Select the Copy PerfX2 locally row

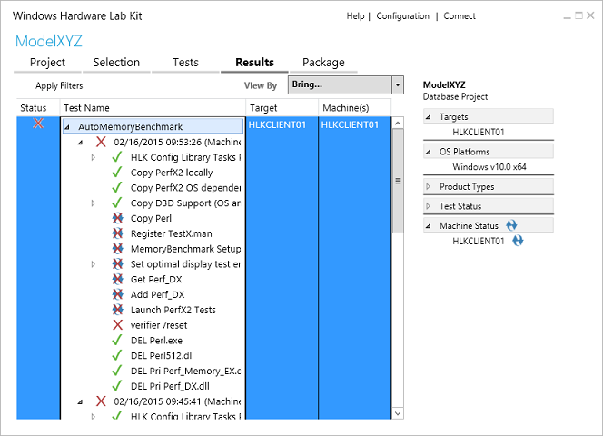172,173
